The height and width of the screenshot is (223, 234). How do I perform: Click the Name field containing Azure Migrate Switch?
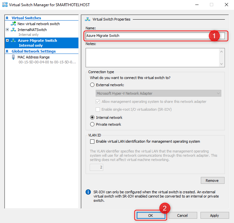click(x=155, y=36)
